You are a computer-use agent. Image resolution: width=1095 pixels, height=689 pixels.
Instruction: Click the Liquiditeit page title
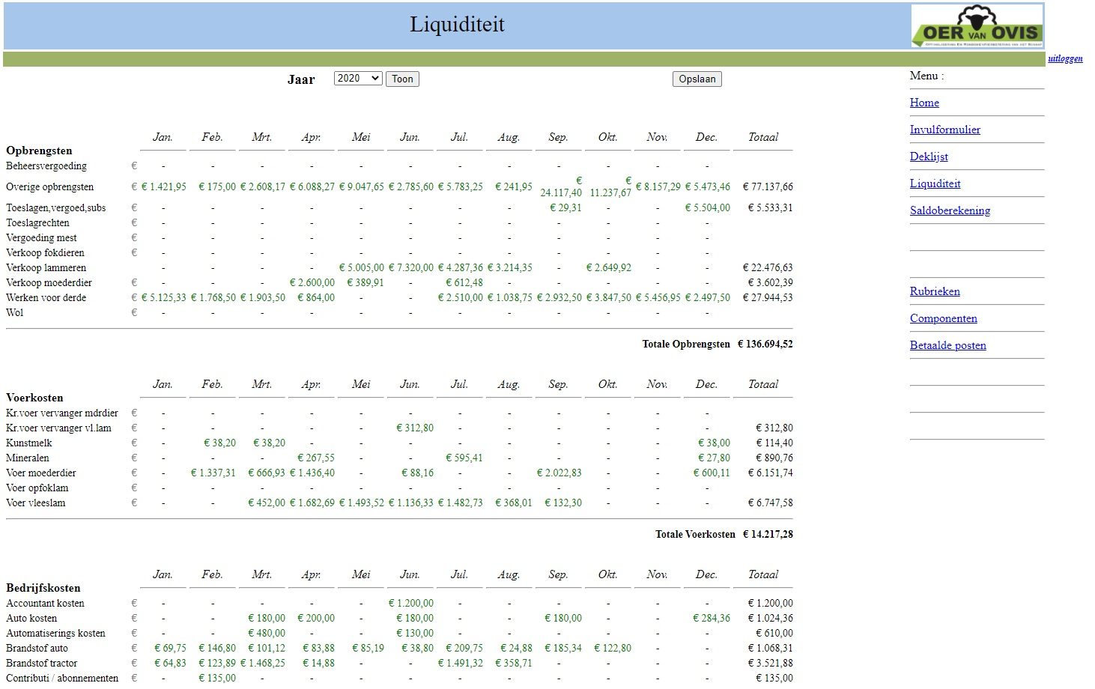457,25
